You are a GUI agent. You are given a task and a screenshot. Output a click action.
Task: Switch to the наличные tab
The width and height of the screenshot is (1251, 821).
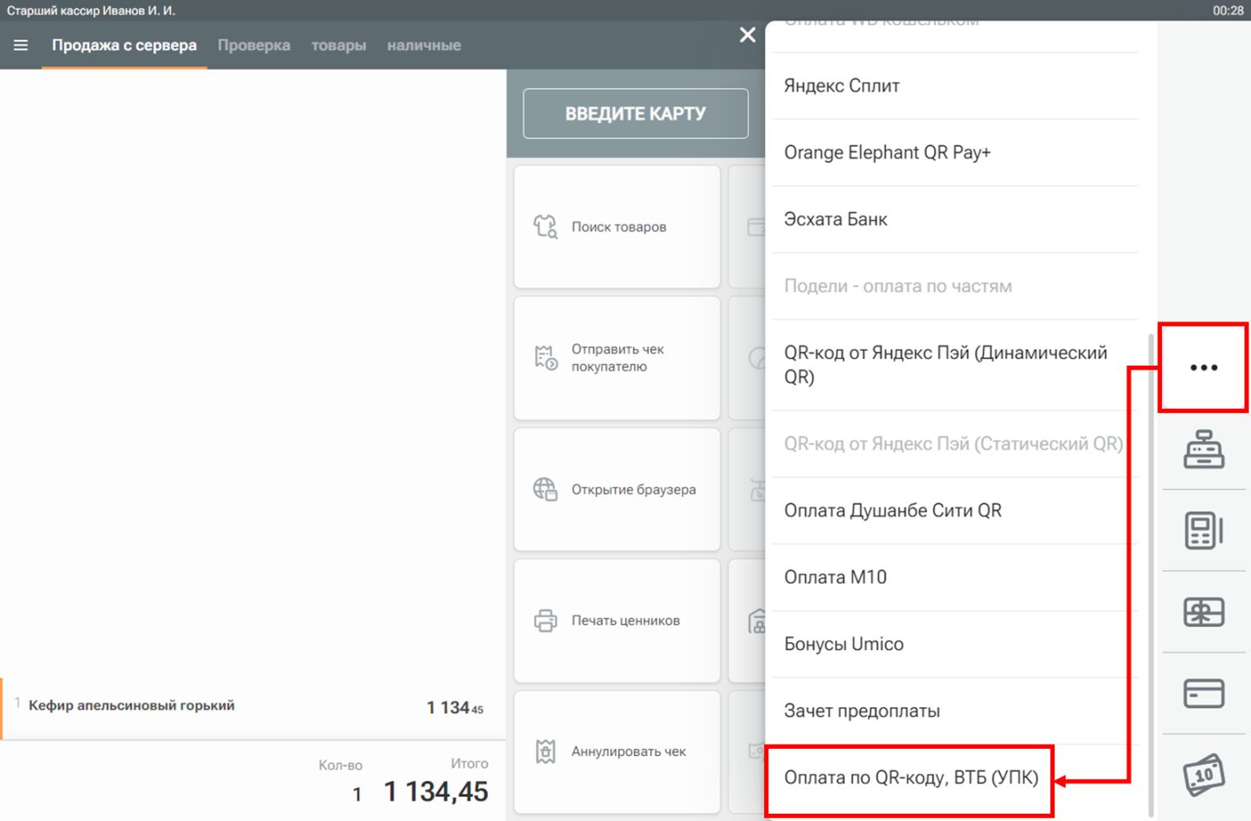coord(424,46)
